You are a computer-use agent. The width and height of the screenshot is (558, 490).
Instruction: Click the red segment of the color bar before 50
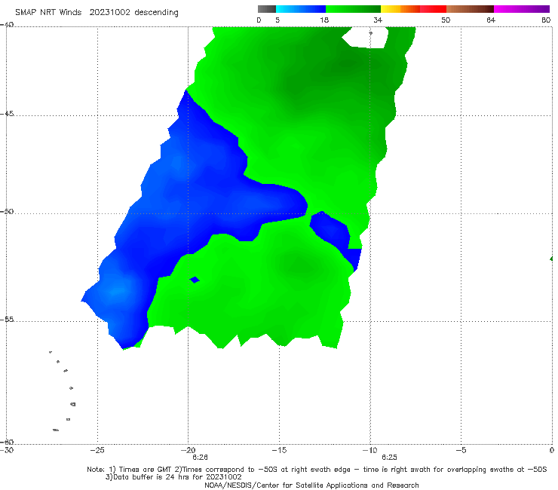pos(433,9)
